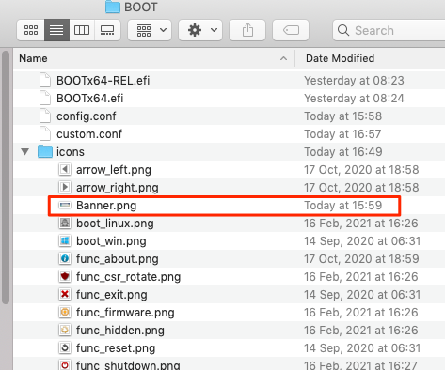The height and width of the screenshot is (370, 445).
Task: Click the date Today at 16:57
Action: pyautogui.click(x=342, y=134)
